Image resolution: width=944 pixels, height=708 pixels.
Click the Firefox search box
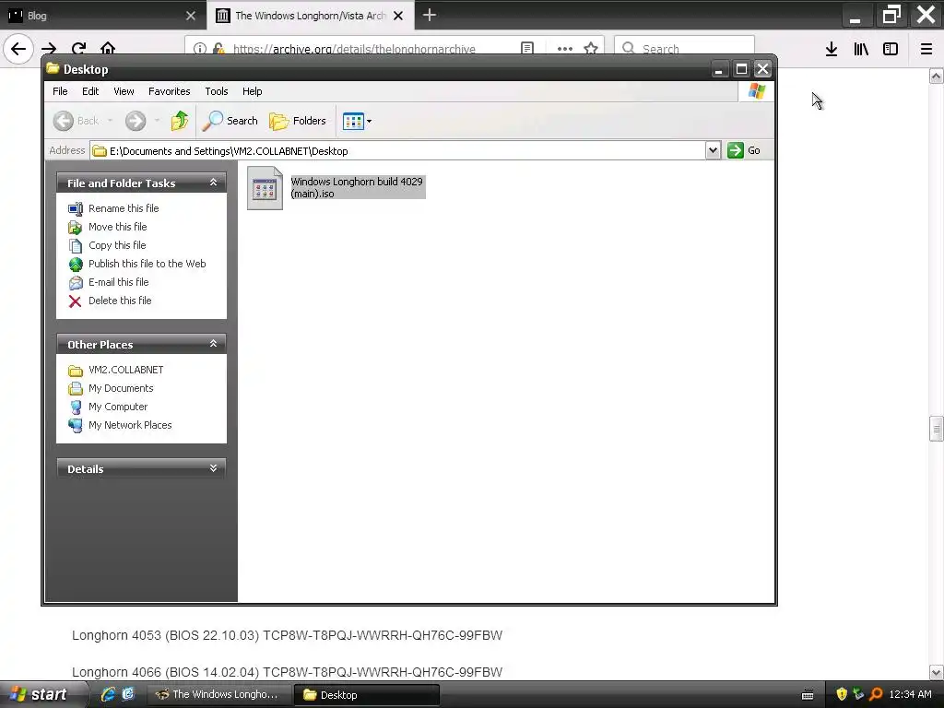pos(684,48)
